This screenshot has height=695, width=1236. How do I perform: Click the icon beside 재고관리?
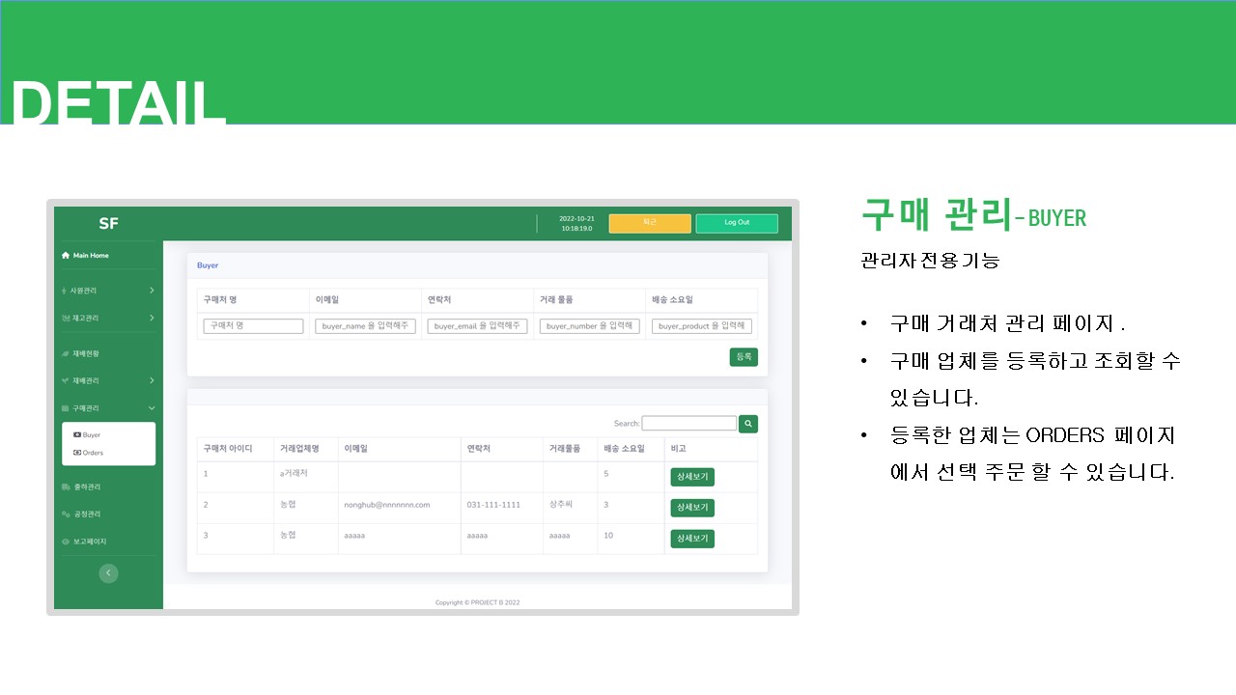[66, 319]
